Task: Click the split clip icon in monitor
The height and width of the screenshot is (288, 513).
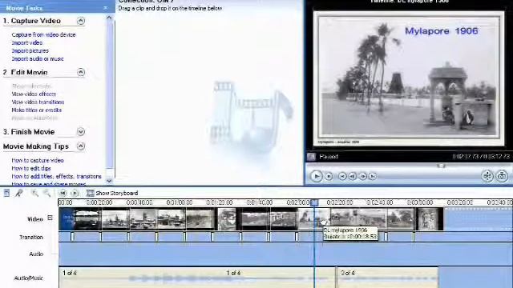Action: point(487,176)
